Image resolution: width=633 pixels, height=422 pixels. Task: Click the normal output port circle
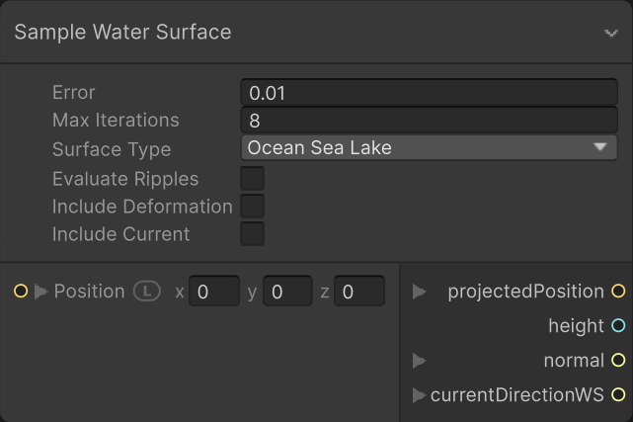pyautogui.click(x=618, y=361)
